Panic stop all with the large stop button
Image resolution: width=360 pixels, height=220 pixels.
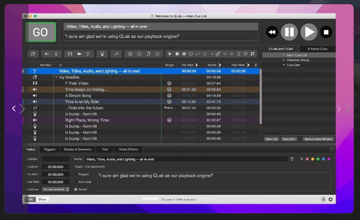tap(326, 32)
